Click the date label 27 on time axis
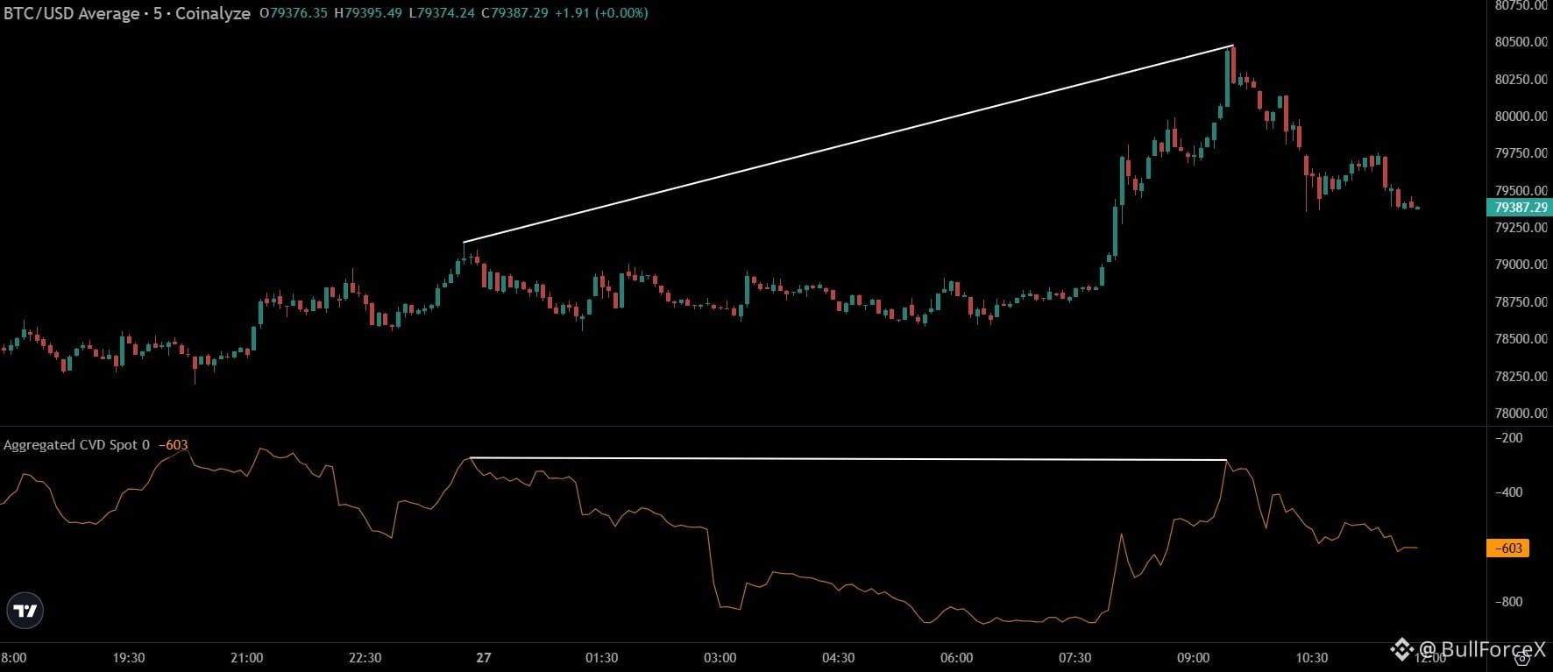The height and width of the screenshot is (672, 1553). [484, 658]
